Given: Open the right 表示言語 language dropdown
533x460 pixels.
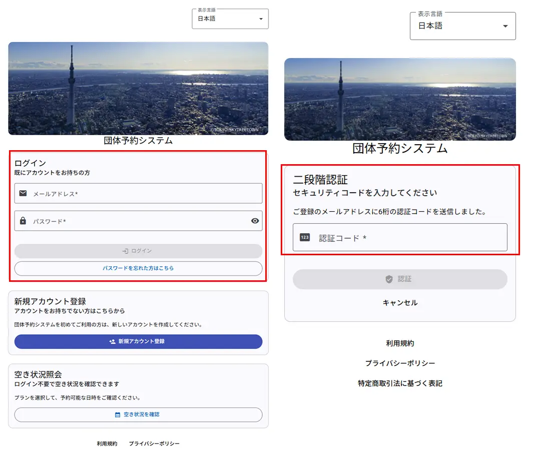Looking at the screenshot, I should pos(462,26).
